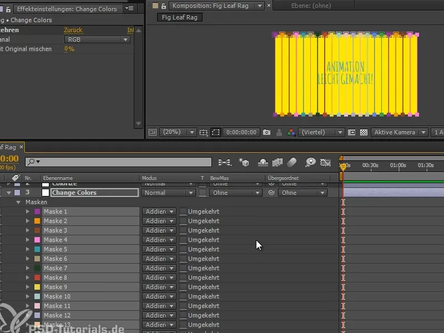Click the timeline layer search field

point(118,162)
